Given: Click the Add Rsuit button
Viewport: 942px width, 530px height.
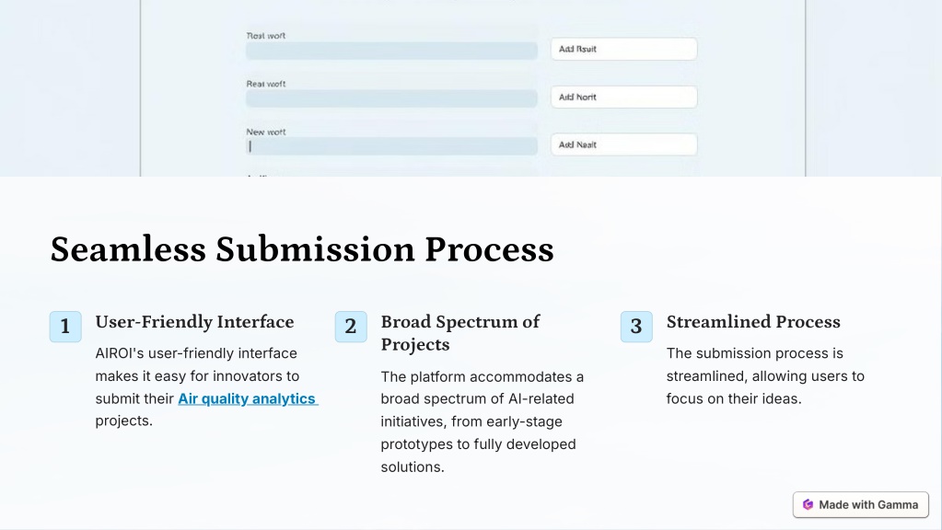Looking at the screenshot, I should [x=623, y=49].
